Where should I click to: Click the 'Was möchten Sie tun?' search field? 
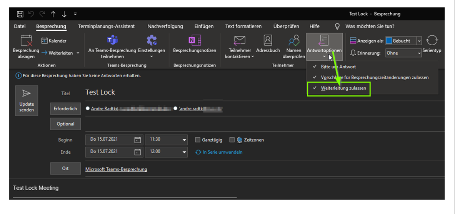coord(370,27)
